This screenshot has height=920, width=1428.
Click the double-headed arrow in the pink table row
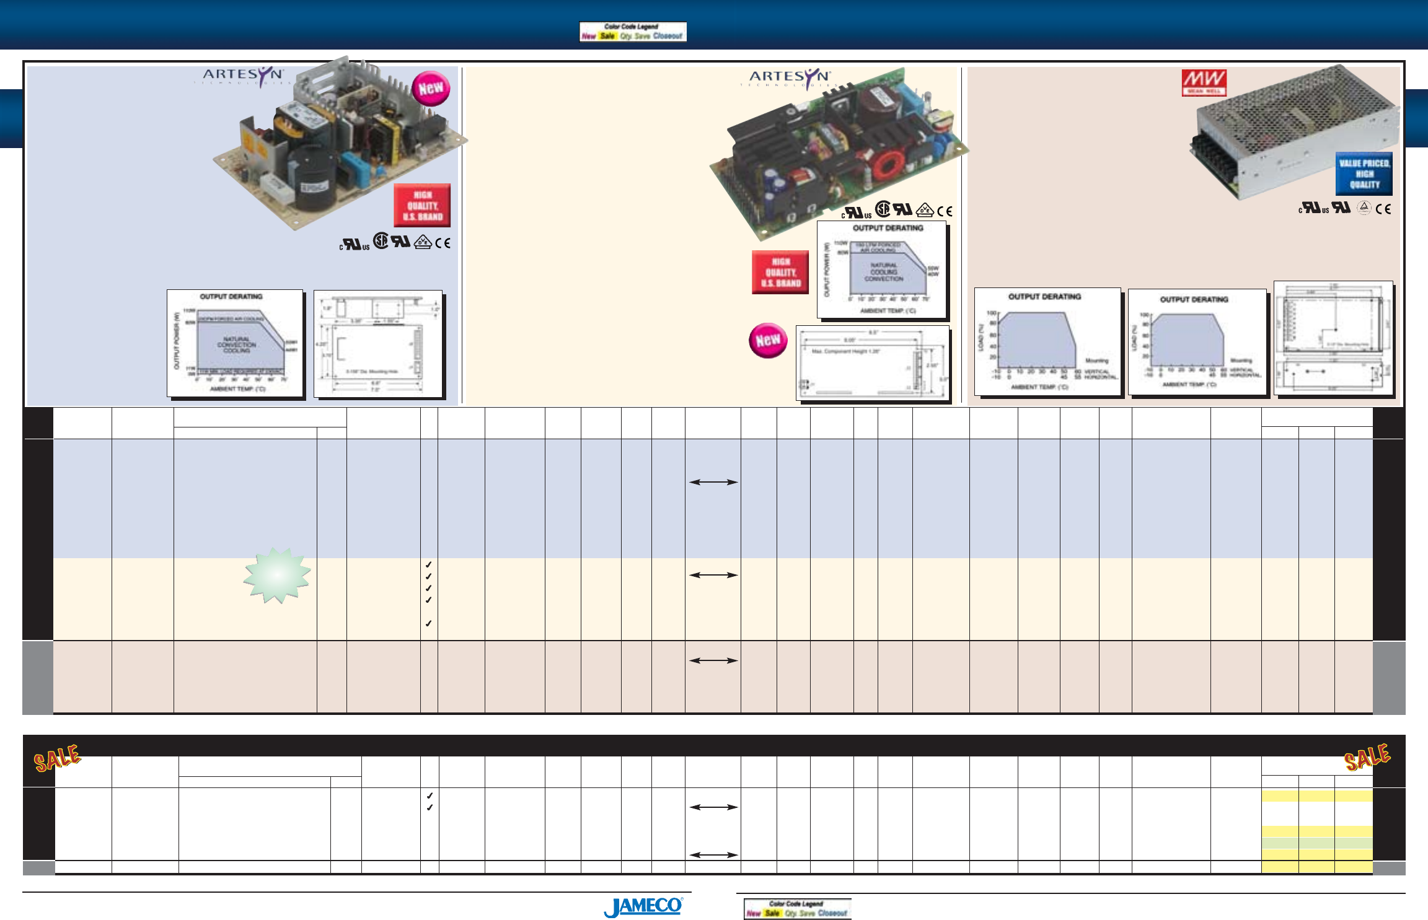click(x=713, y=660)
